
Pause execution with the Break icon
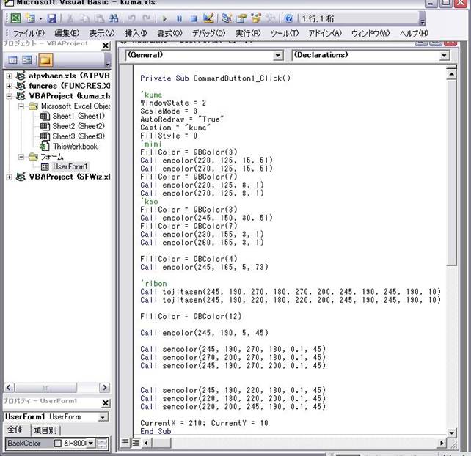pos(179,18)
